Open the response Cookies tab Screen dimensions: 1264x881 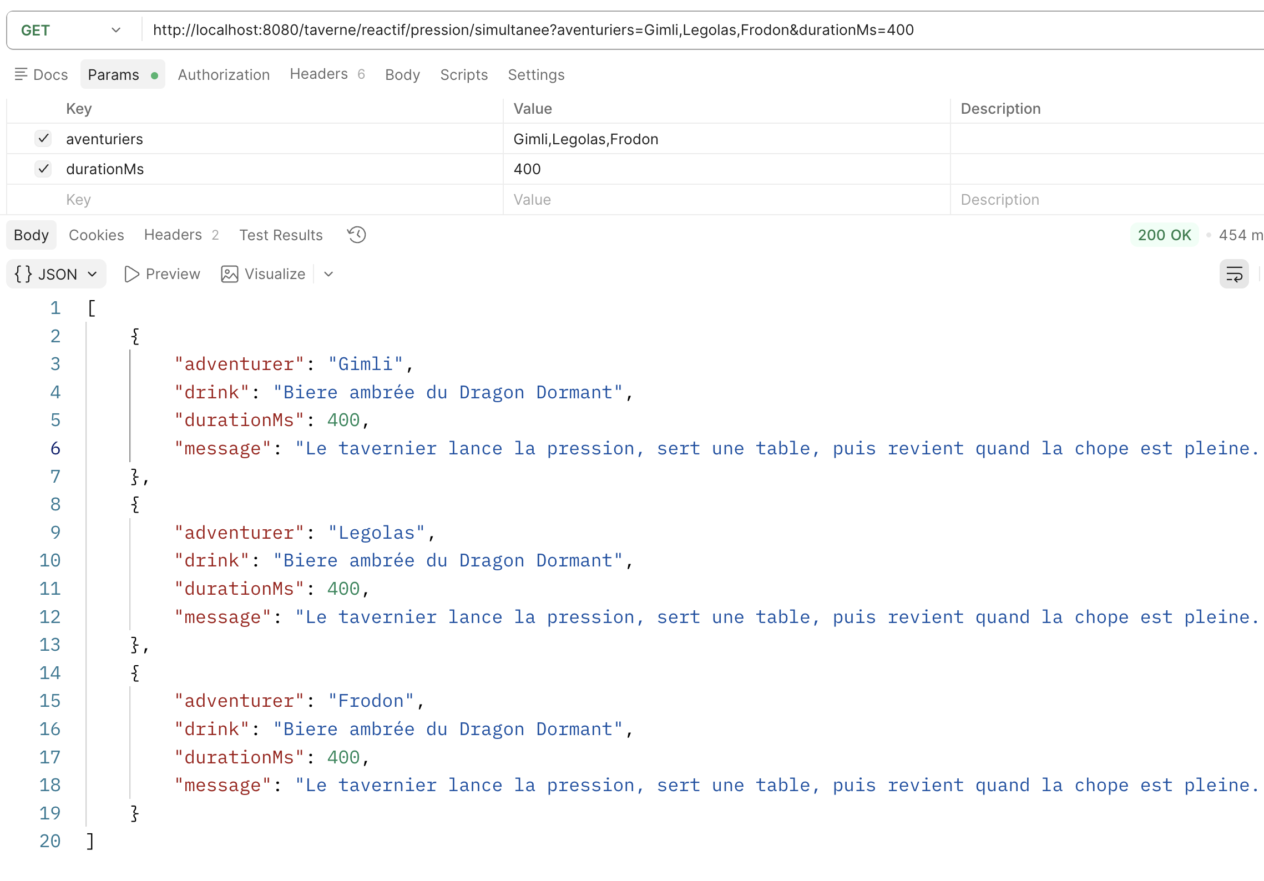coord(96,235)
